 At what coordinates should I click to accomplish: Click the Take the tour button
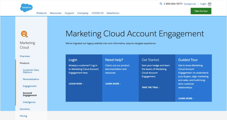(x=201, y=11)
